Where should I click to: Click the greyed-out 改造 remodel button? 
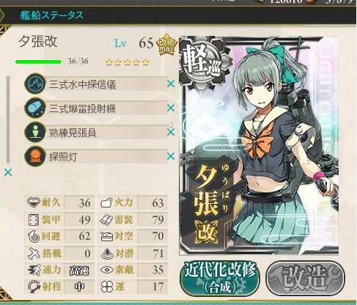(305, 279)
